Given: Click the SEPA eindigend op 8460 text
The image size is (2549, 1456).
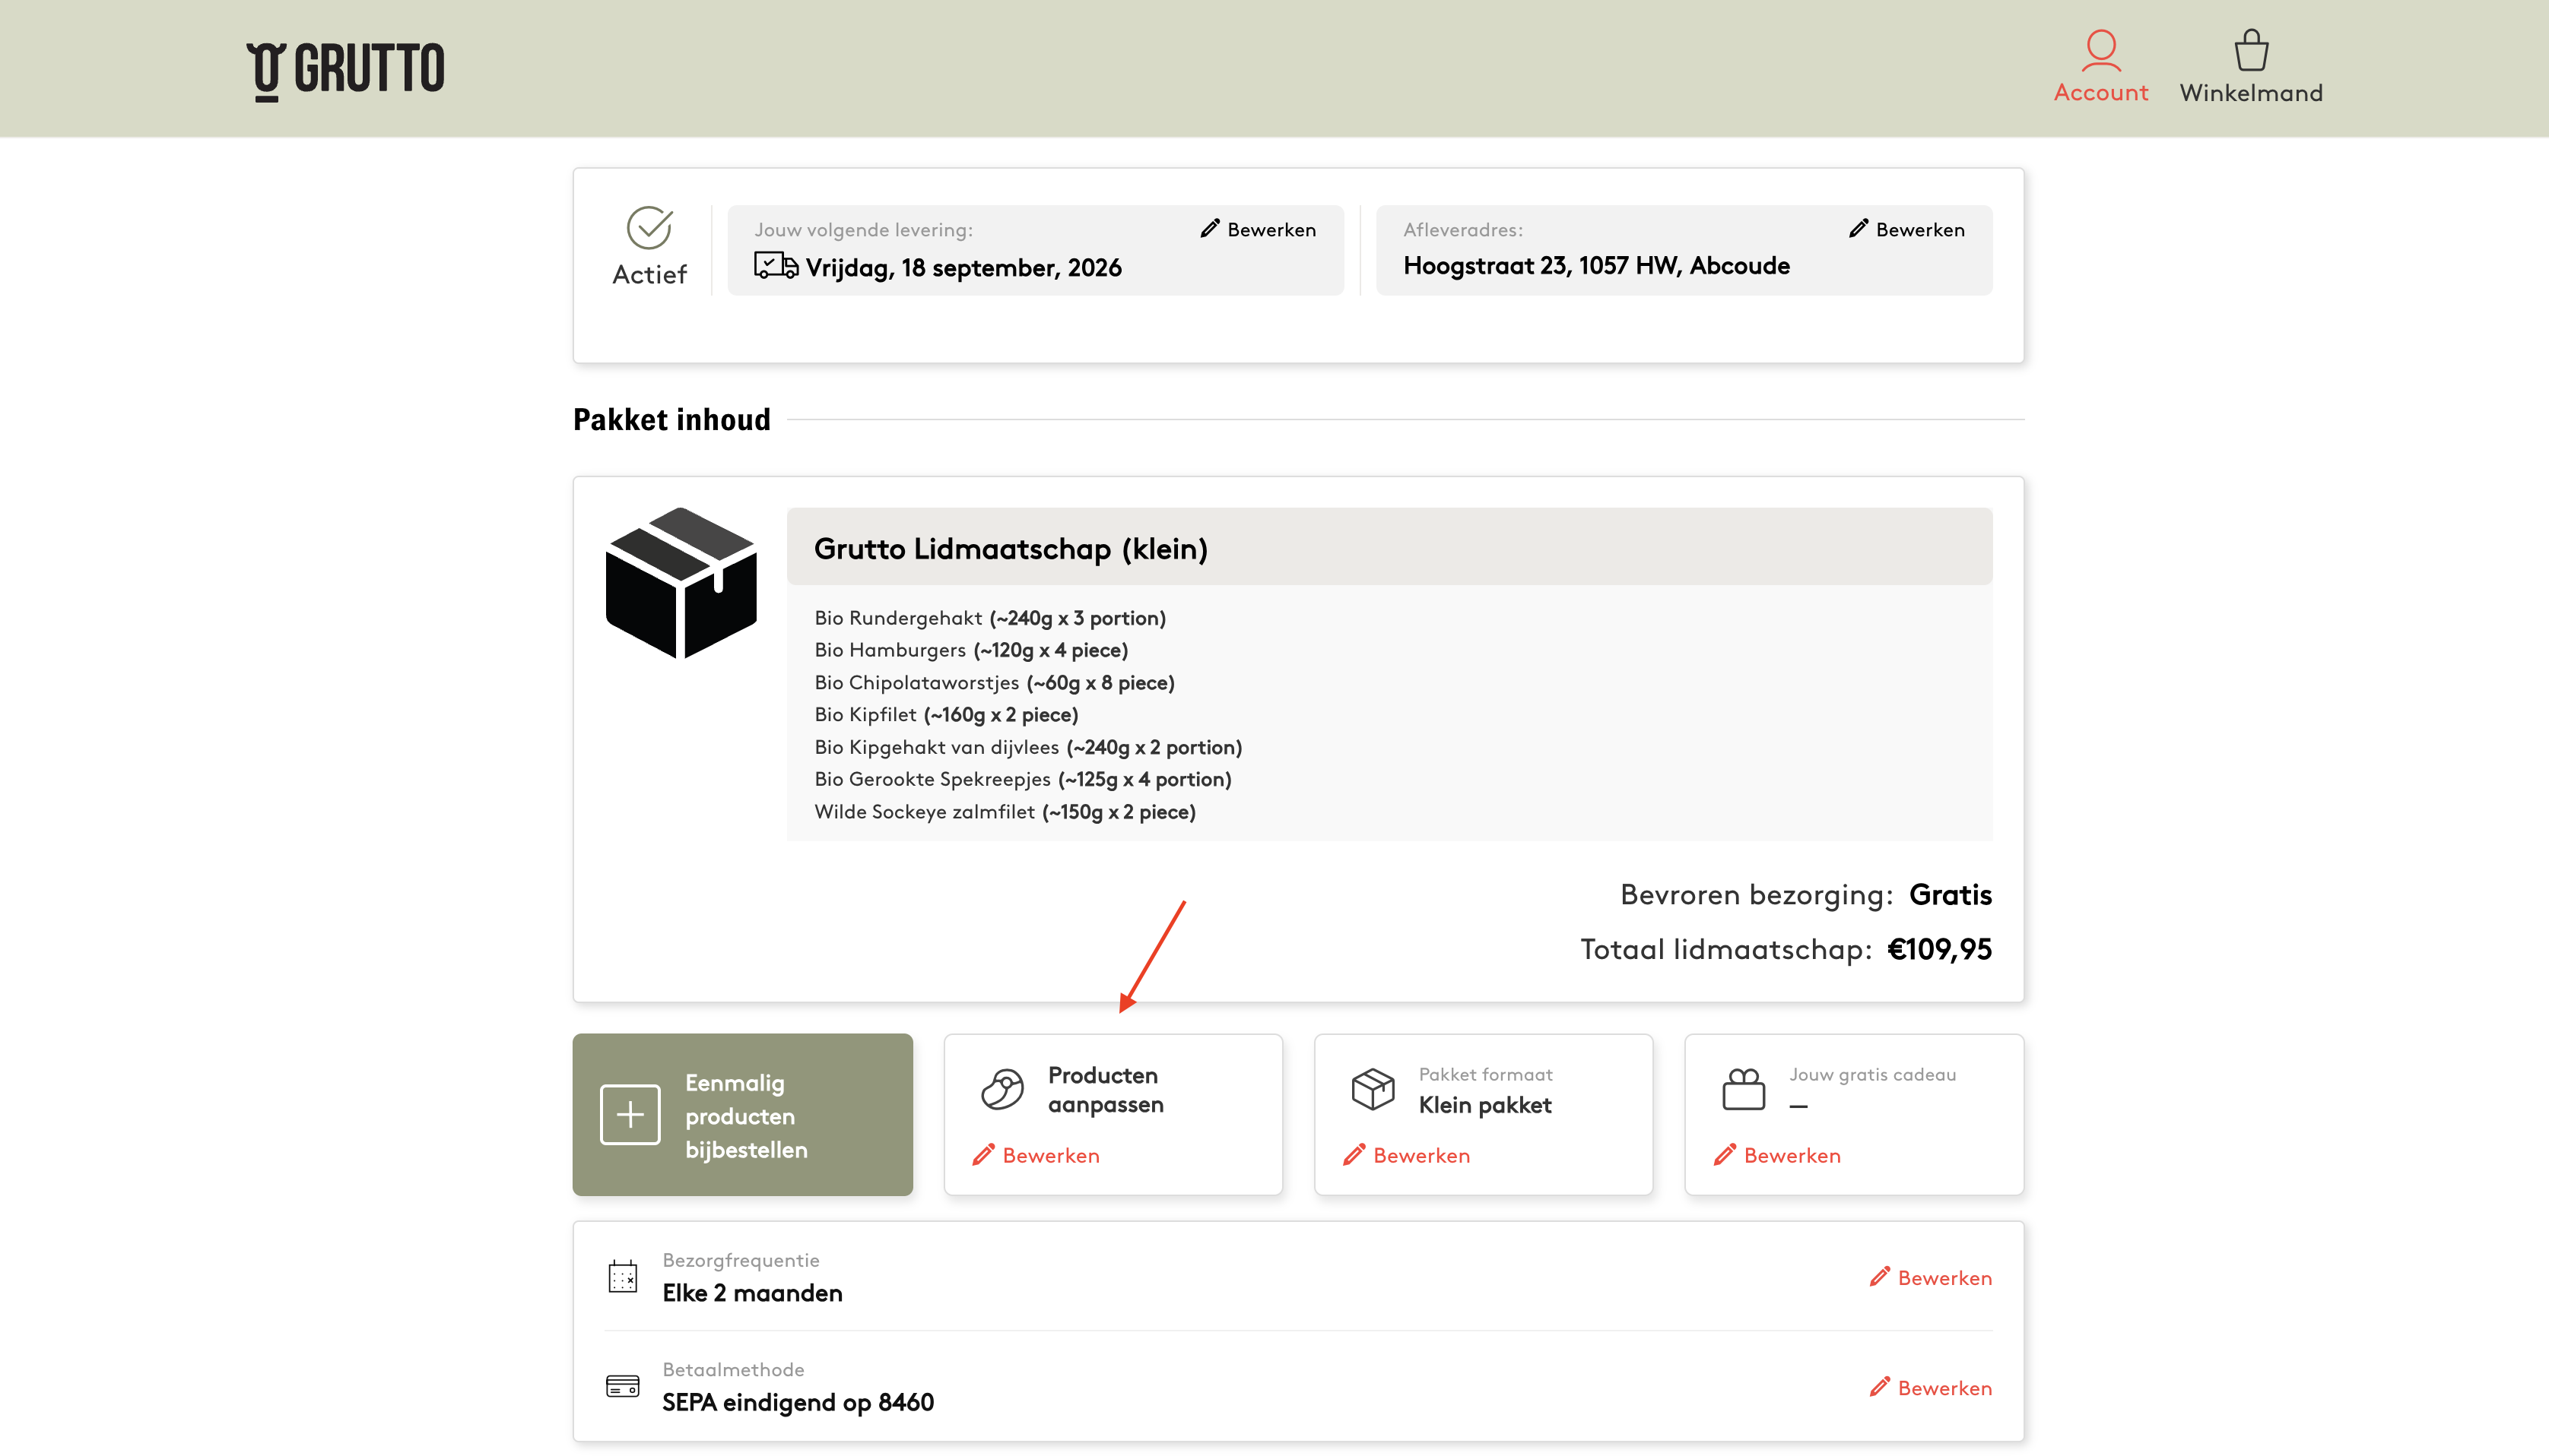Looking at the screenshot, I should (798, 1402).
